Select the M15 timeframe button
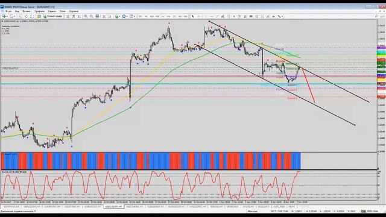This screenshot has width=386, height=217. tap(151, 16)
